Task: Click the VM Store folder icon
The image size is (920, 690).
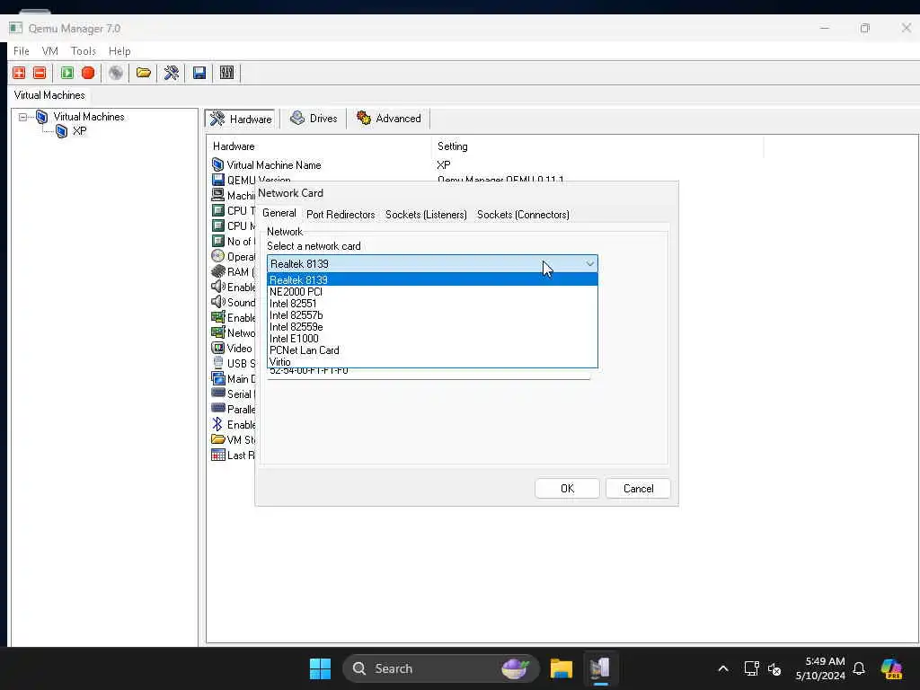Action: tap(217, 439)
